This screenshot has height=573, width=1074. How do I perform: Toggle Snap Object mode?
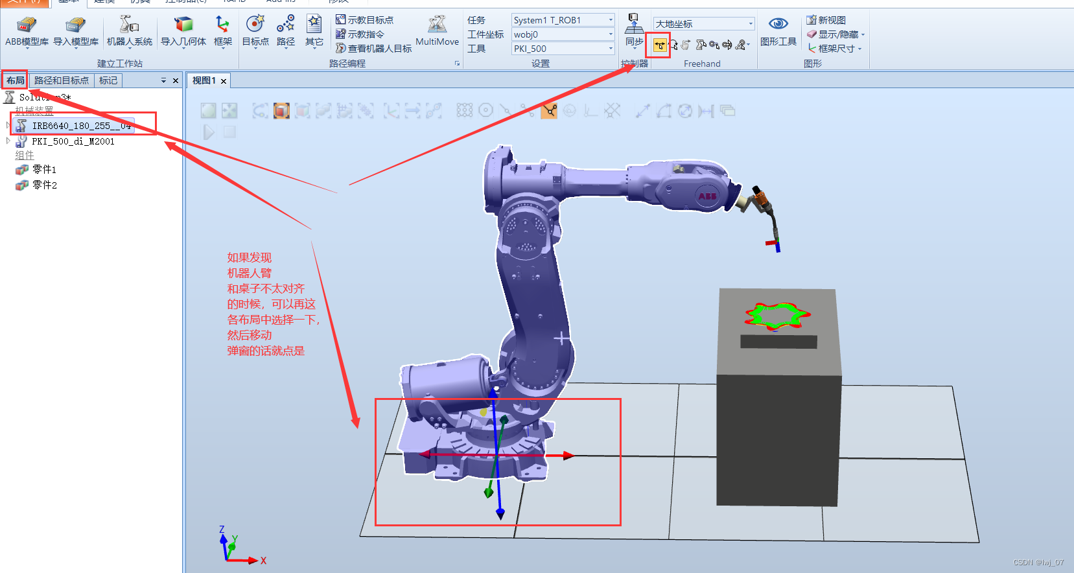pos(464,111)
